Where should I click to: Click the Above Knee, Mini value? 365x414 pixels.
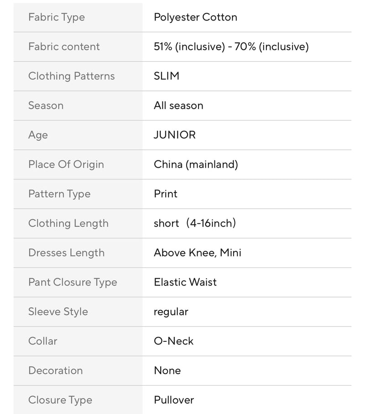[x=198, y=253]
